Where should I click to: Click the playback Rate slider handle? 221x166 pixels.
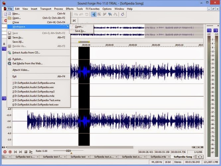(x=68, y=151)
